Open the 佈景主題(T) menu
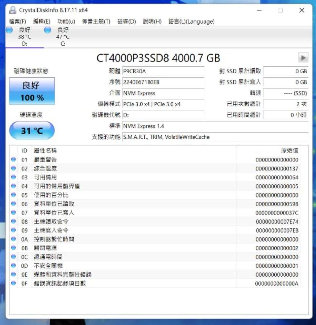This screenshot has width=316, height=325. [96, 21]
